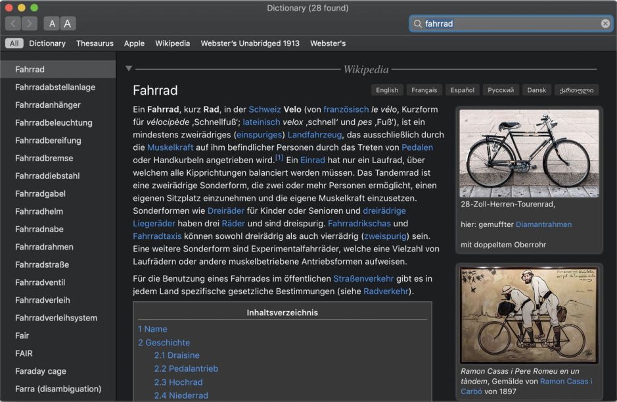Viewport: 617px width, 402px height.
Task: Switch the article language to Русский
Action: coord(501,90)
